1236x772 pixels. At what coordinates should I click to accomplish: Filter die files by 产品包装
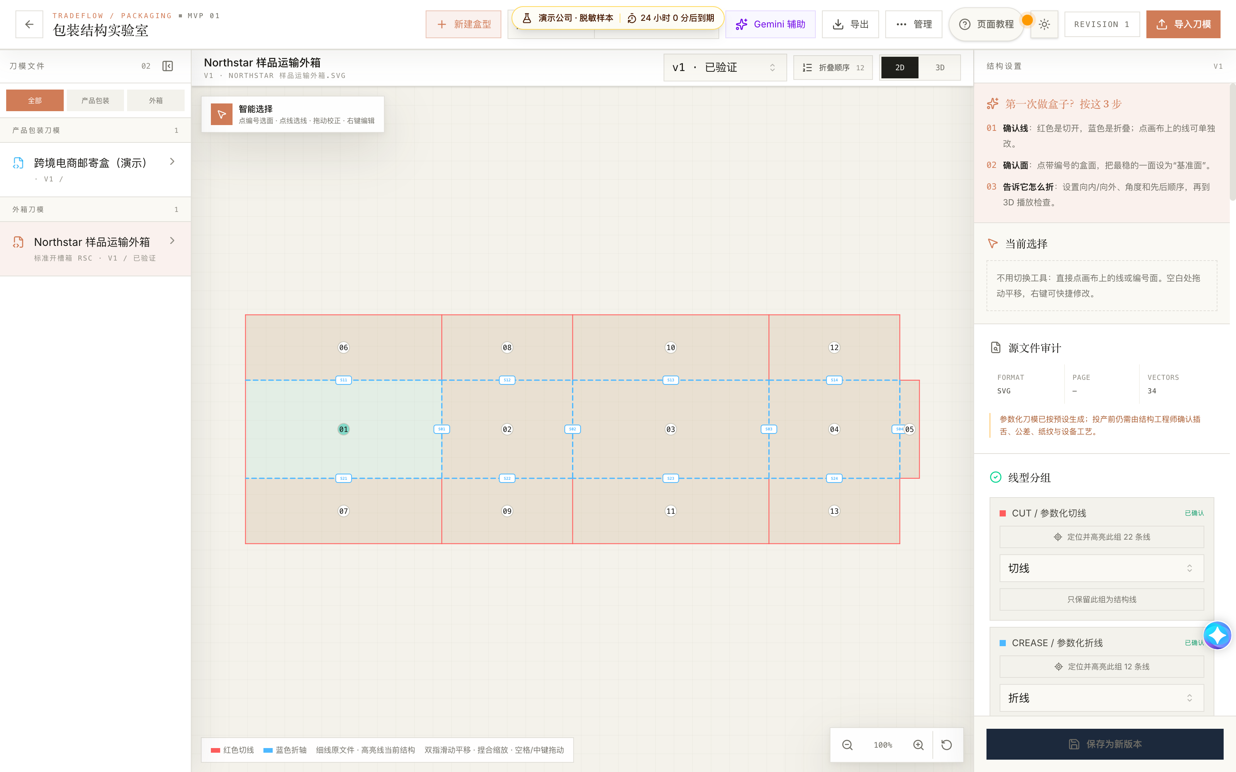(95, 101)
